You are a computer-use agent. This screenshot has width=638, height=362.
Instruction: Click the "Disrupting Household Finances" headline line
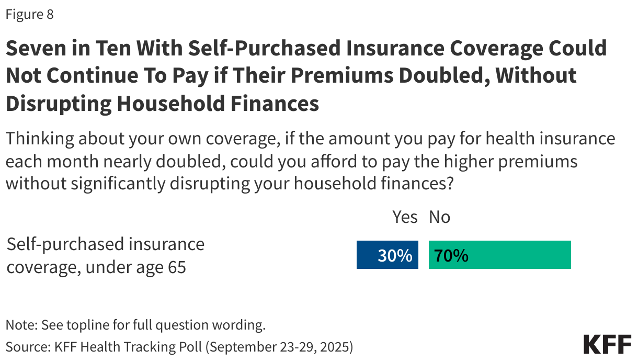click(x=162, y=103)
